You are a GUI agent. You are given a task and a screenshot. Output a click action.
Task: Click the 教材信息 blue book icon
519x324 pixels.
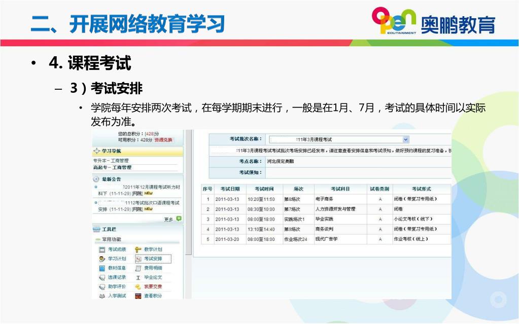(102, 268)
